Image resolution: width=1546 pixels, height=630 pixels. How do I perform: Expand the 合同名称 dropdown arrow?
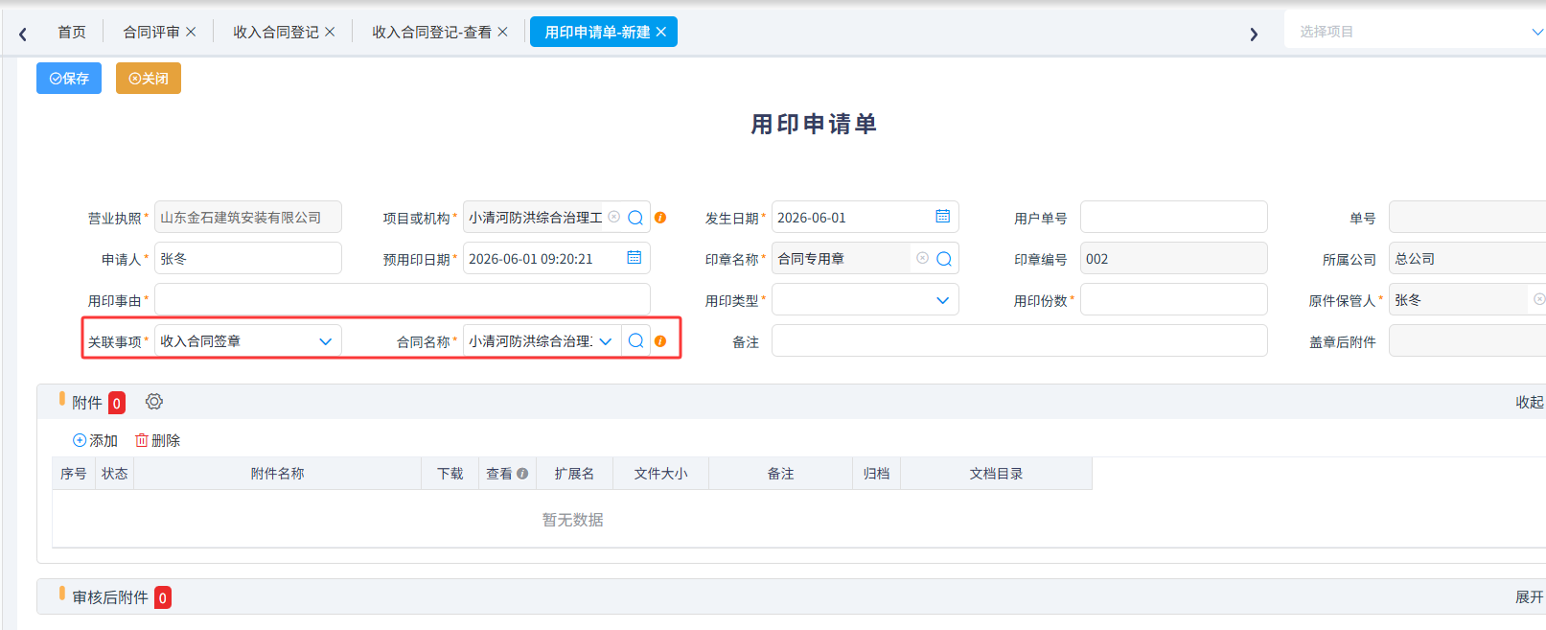click(606, 341)
